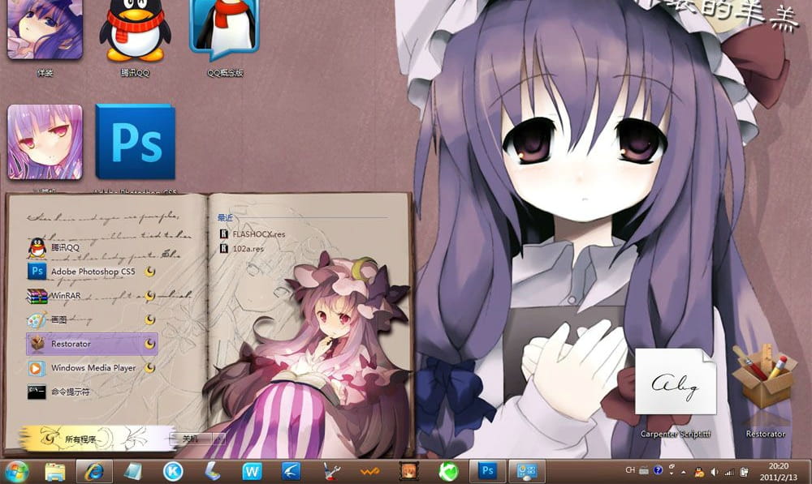Click the 关机 shutdown button
The width and height of the screenshot is (812, 484).
(x=189, y=436)
